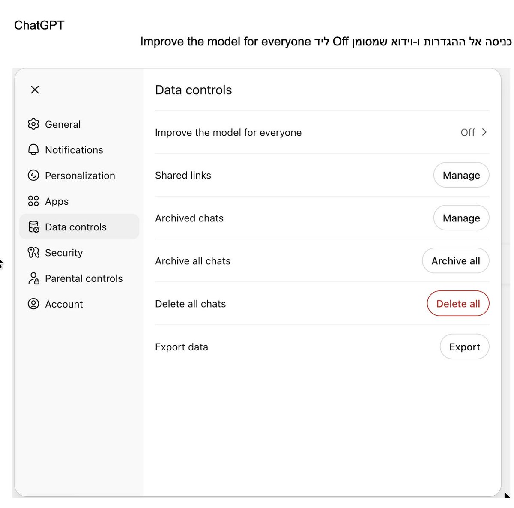This screenshot has height=508, width=514.
Task: Click the Apps grid icon
Action: point(33,201)
